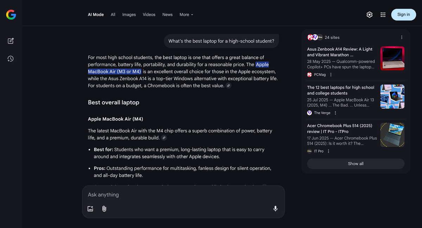Open the citation link after the first paragraph
422x228 pixels.
coord(229,85)
